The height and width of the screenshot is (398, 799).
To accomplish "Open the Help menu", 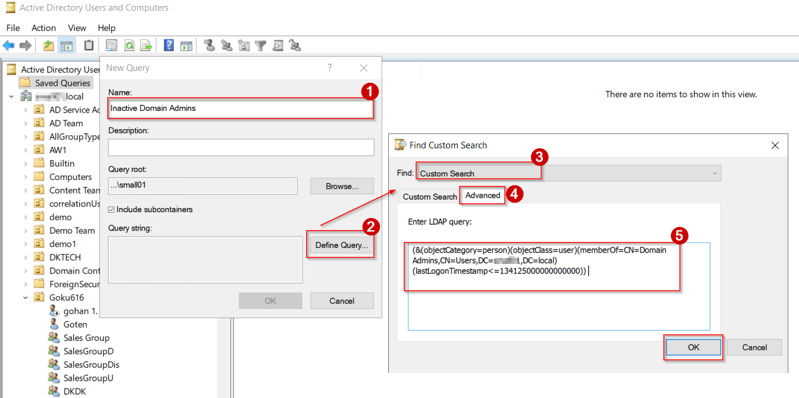I will click(x=107, y=28).
